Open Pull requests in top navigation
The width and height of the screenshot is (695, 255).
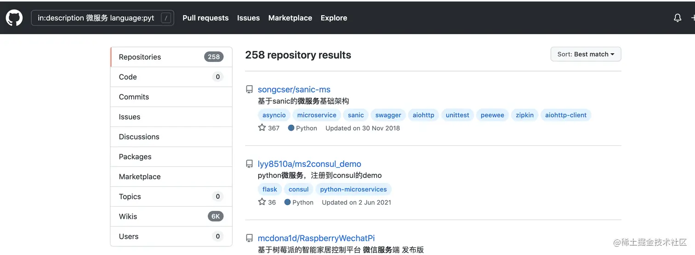click(x=205, y=18)
